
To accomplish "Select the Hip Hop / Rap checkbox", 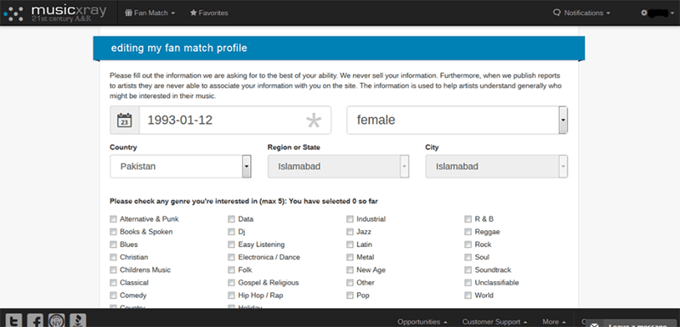I will tap(231, 296).
